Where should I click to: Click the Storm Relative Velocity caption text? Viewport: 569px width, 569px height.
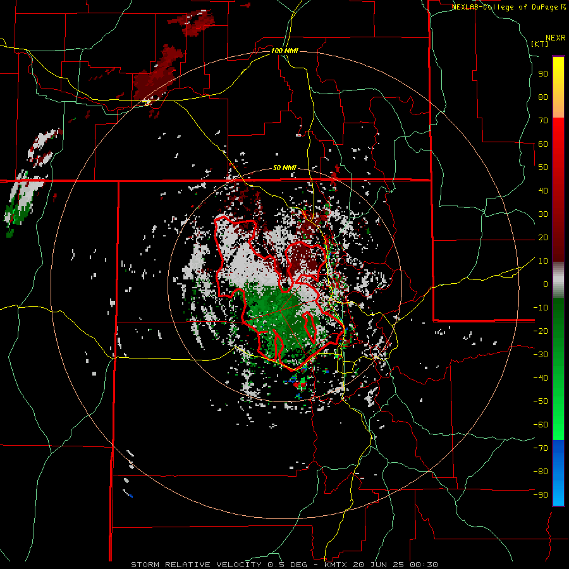pos(284,565)
